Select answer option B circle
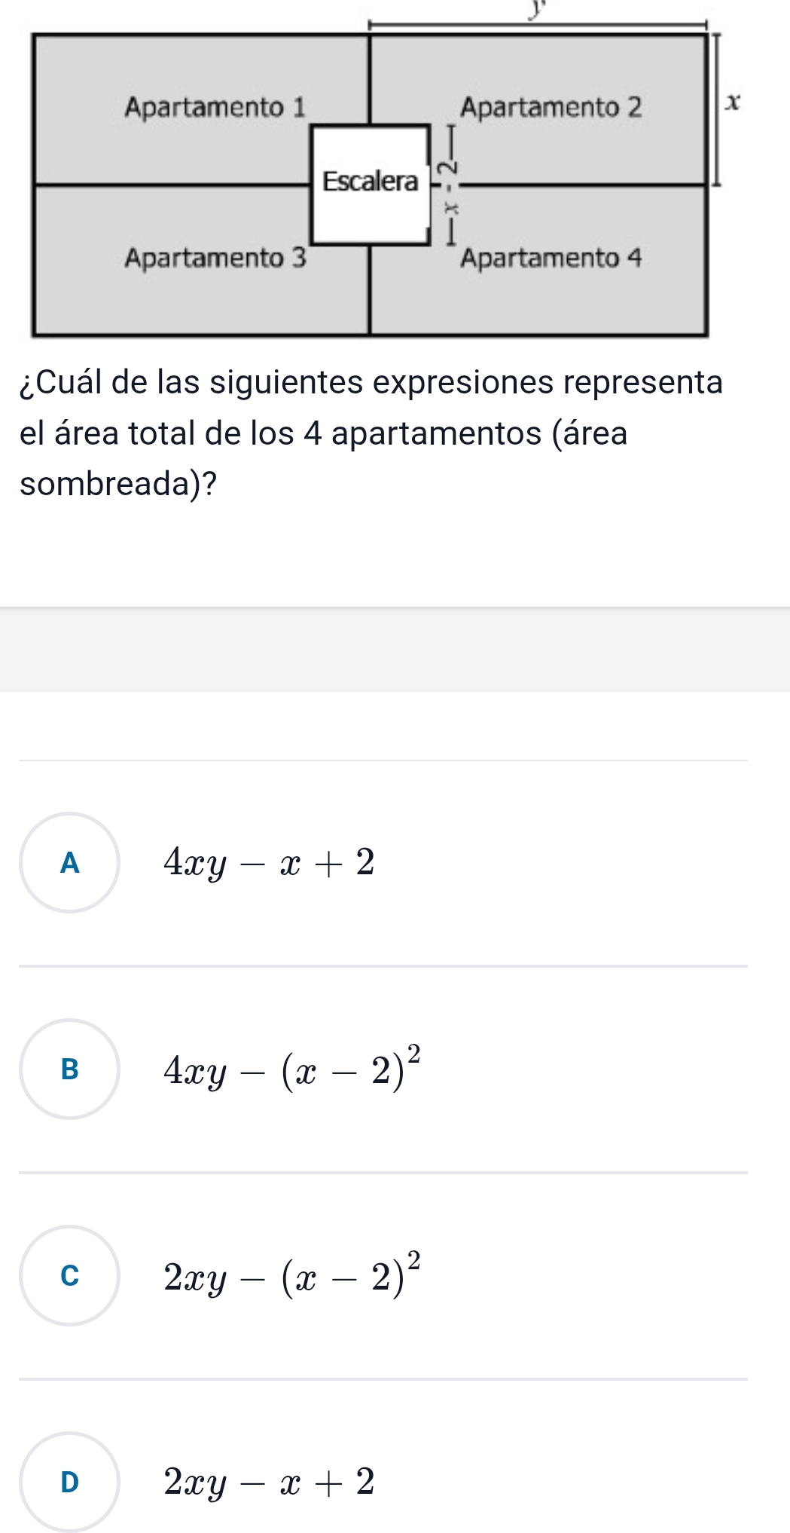This screenshot has height=1533, width=790. (x=69, y=1069)
